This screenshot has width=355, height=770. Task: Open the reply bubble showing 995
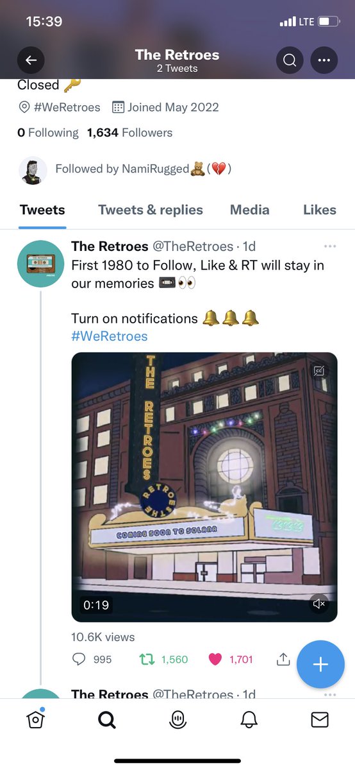point(92,659)
